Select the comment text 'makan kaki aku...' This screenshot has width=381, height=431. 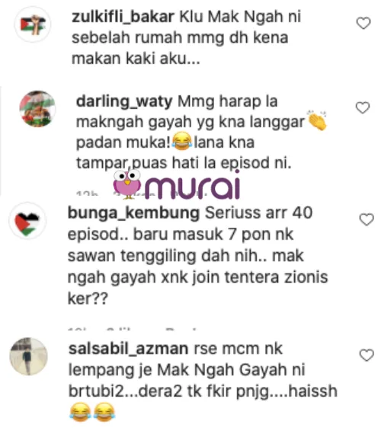136,59
